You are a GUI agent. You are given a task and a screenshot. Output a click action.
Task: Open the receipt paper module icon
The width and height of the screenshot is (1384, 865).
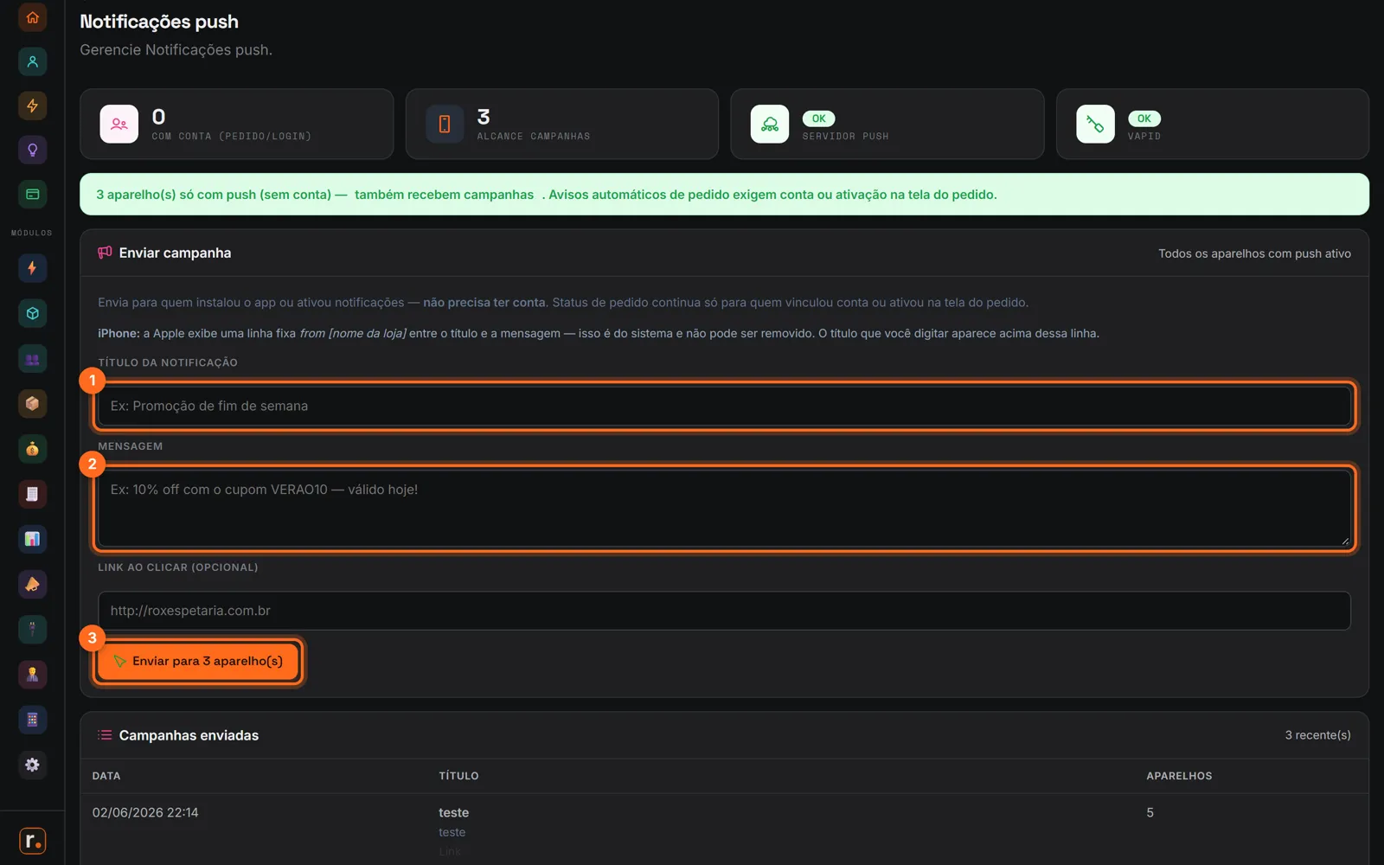32,494
